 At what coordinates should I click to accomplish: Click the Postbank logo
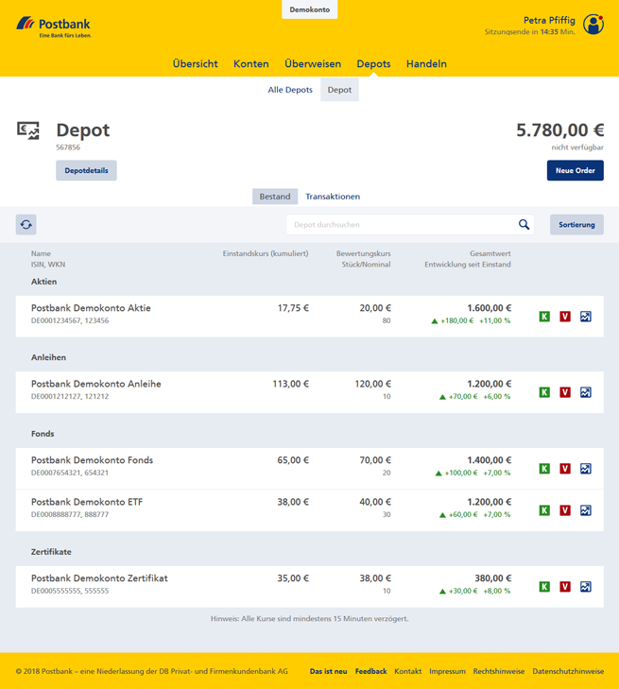(x=54, y=27)
